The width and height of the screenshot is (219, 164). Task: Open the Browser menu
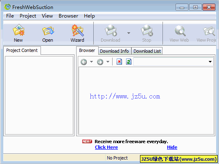click(68, 16)
